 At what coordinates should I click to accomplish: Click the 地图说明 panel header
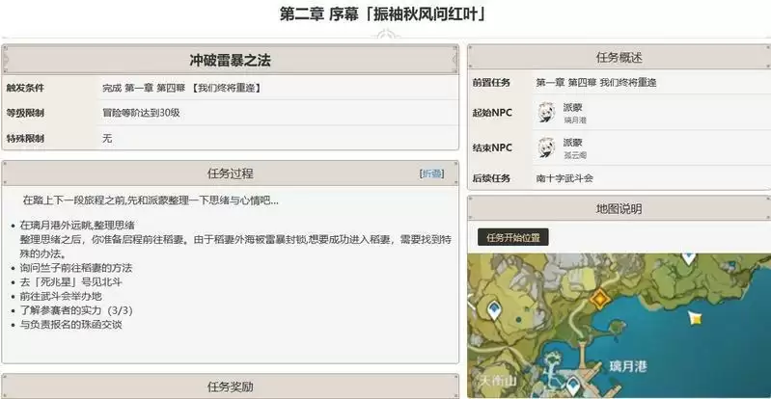pyautogui.click(x=620, y=208)
